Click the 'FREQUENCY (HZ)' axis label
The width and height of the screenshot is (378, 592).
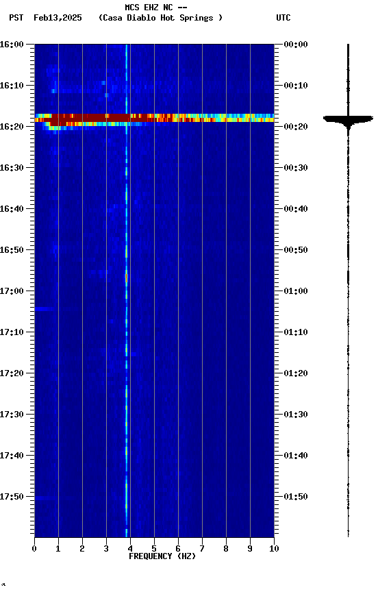(162, 556)
